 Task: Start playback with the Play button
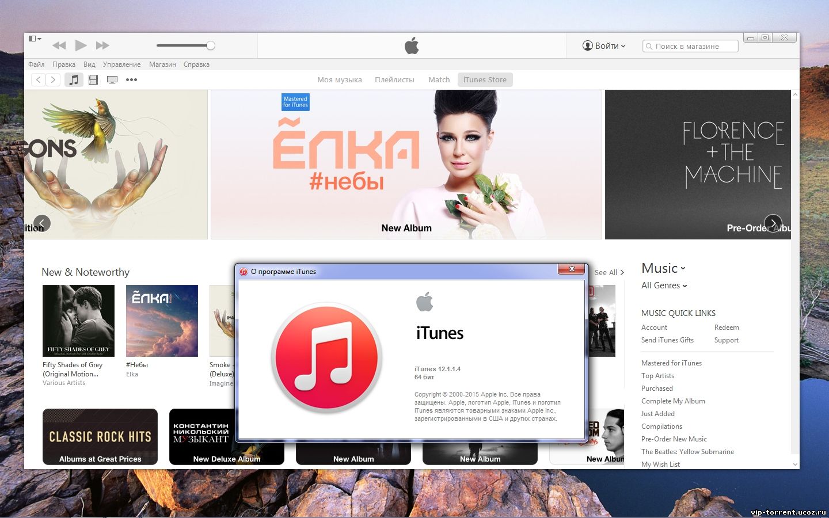(x=81, y=45)
